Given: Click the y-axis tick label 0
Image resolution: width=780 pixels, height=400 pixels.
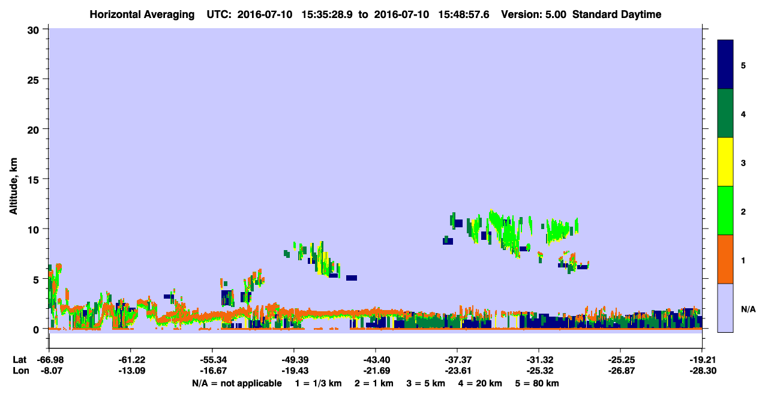Looking at the screenshot, I should click(38, 329).
